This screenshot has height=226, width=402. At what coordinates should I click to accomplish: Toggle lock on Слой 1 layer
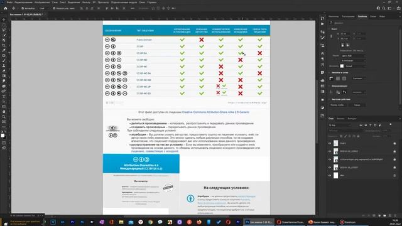[x=394, y=143]
